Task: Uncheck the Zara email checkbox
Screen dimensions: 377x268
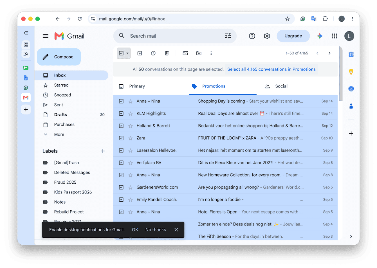Action: pyautogui.click(x=121, y=138)
